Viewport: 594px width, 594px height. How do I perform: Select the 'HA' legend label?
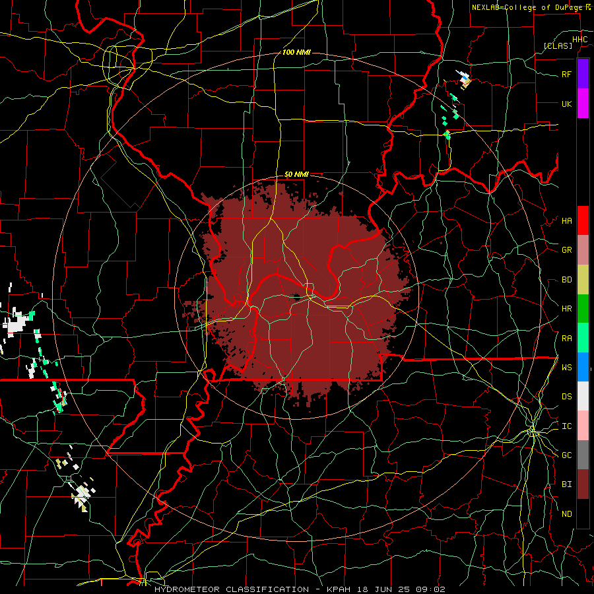pos(566,221)
